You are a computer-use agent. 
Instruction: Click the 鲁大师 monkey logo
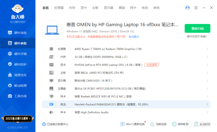(x=18, y=9)
